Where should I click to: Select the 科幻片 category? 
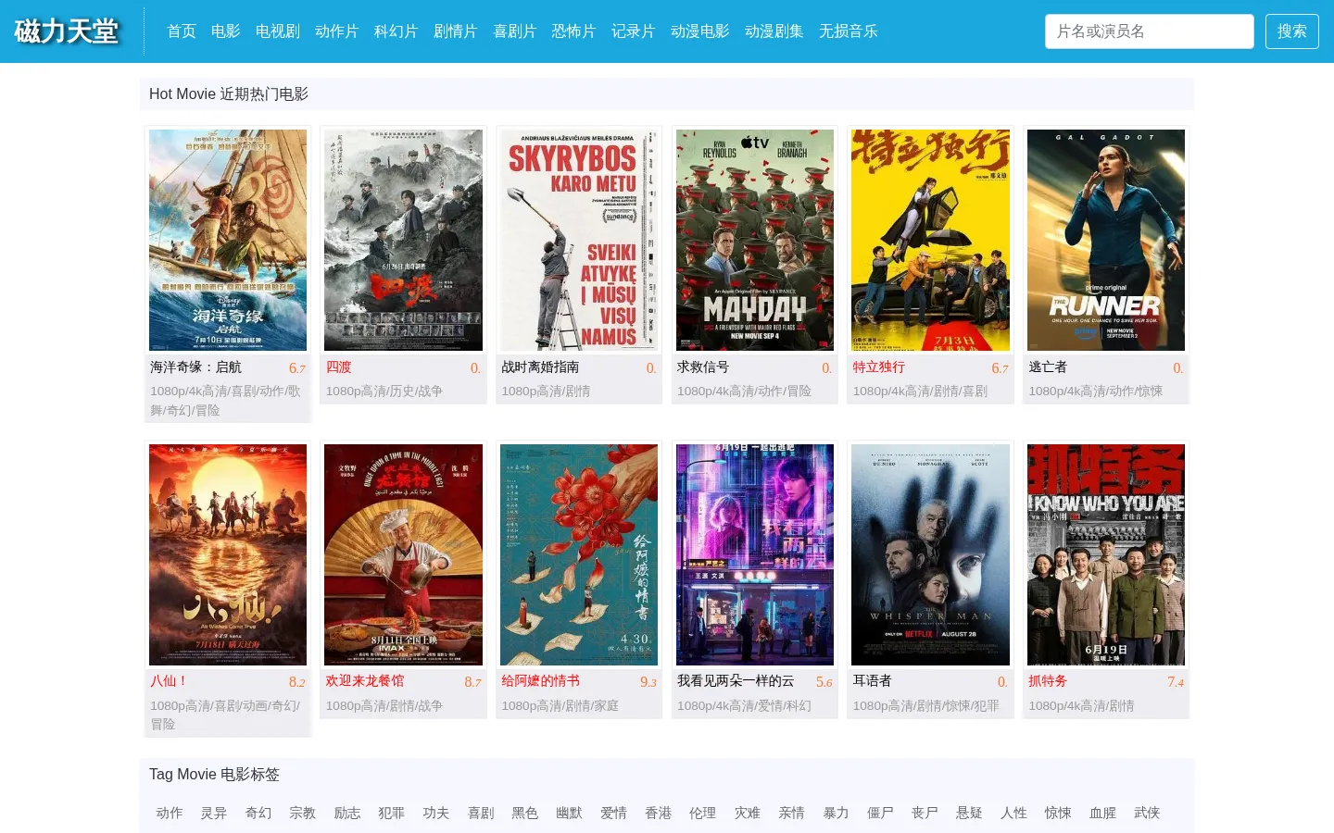pos(396,31)
